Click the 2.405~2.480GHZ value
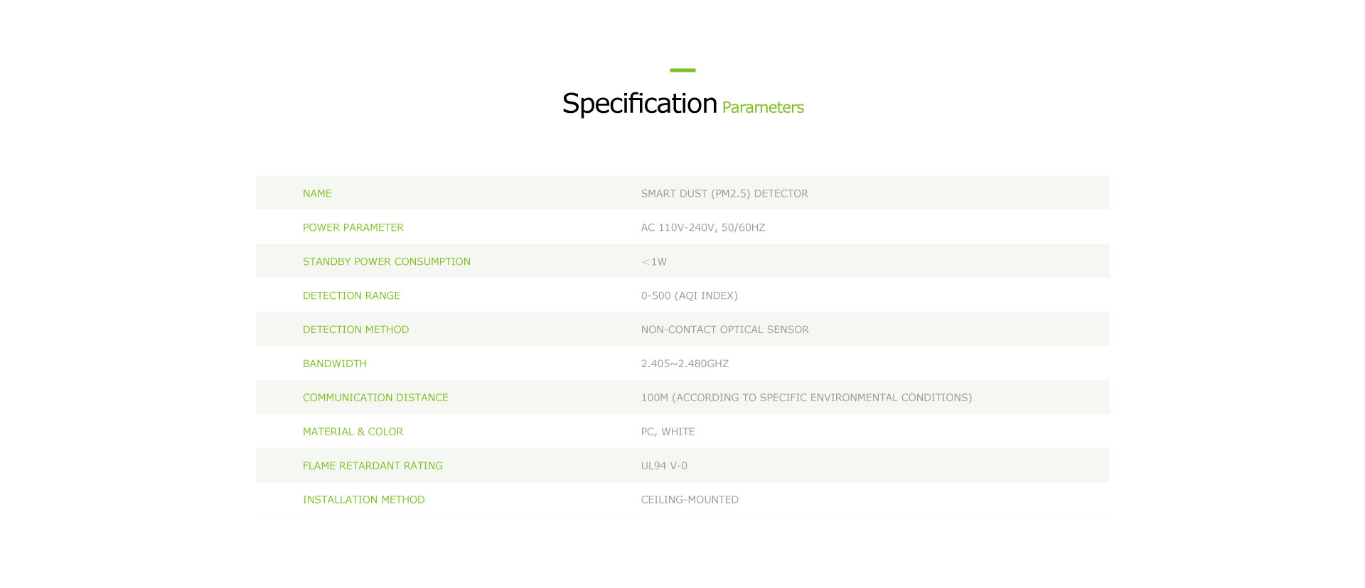Screen dimensions: 1365x588 (x=685, y=364)
